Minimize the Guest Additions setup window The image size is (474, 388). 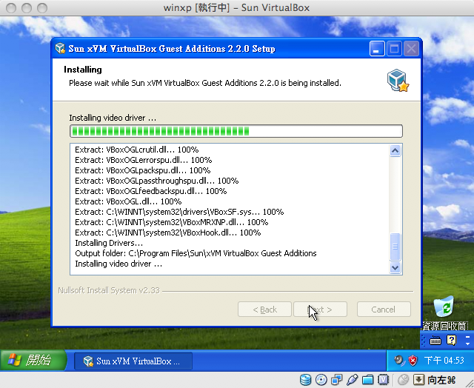[x=377, y=49]
